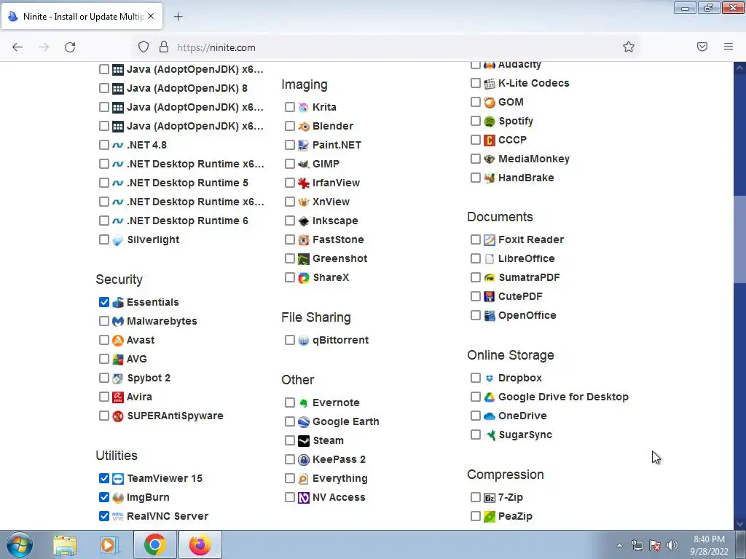Click the Paint.NET icon
Viewport: 746px width, 559px height.
click(x=304, y=145)
